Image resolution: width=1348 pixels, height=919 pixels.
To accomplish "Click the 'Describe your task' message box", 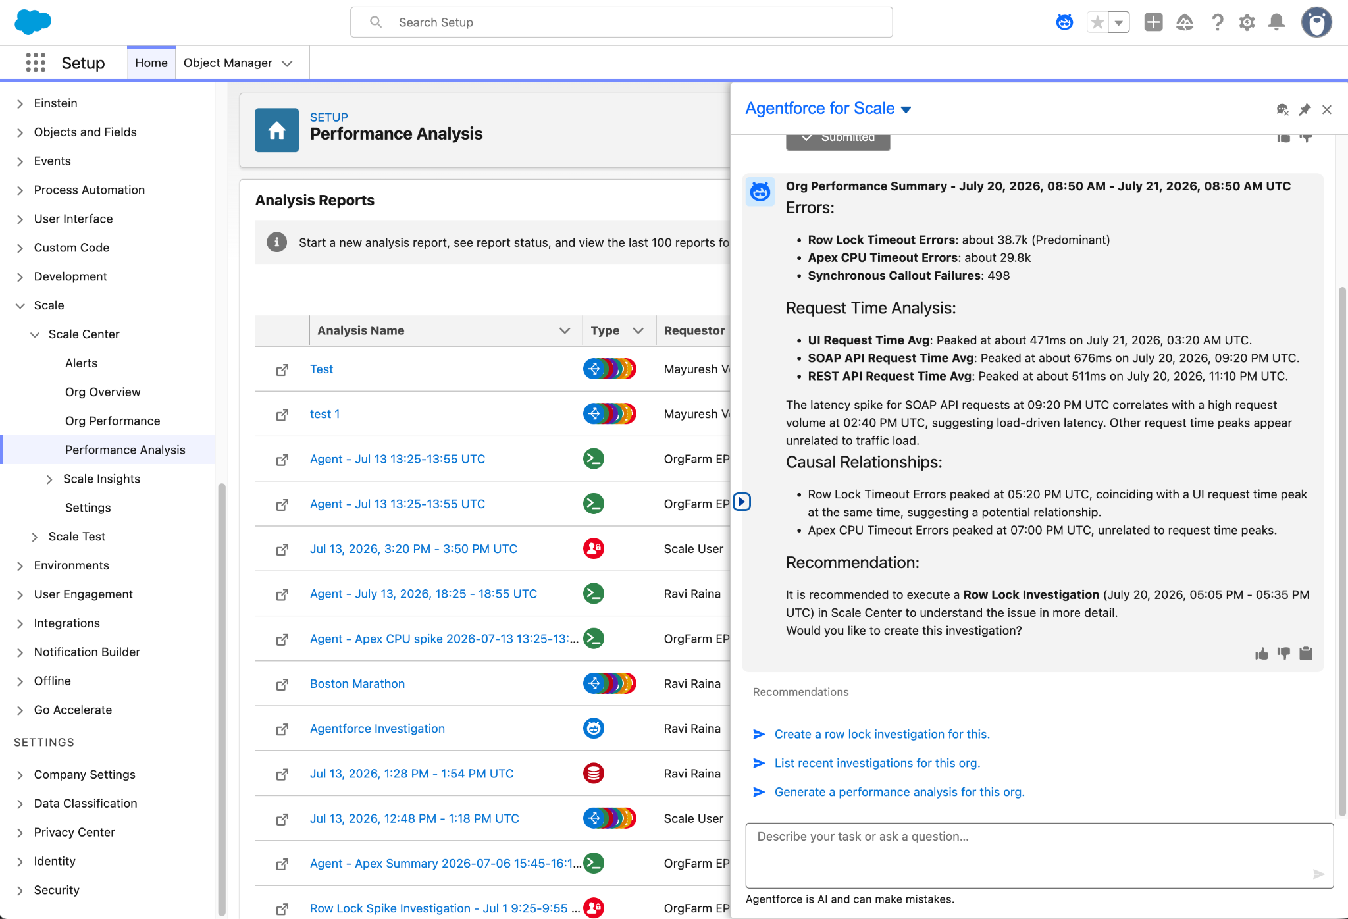I will click(1039, 855).
